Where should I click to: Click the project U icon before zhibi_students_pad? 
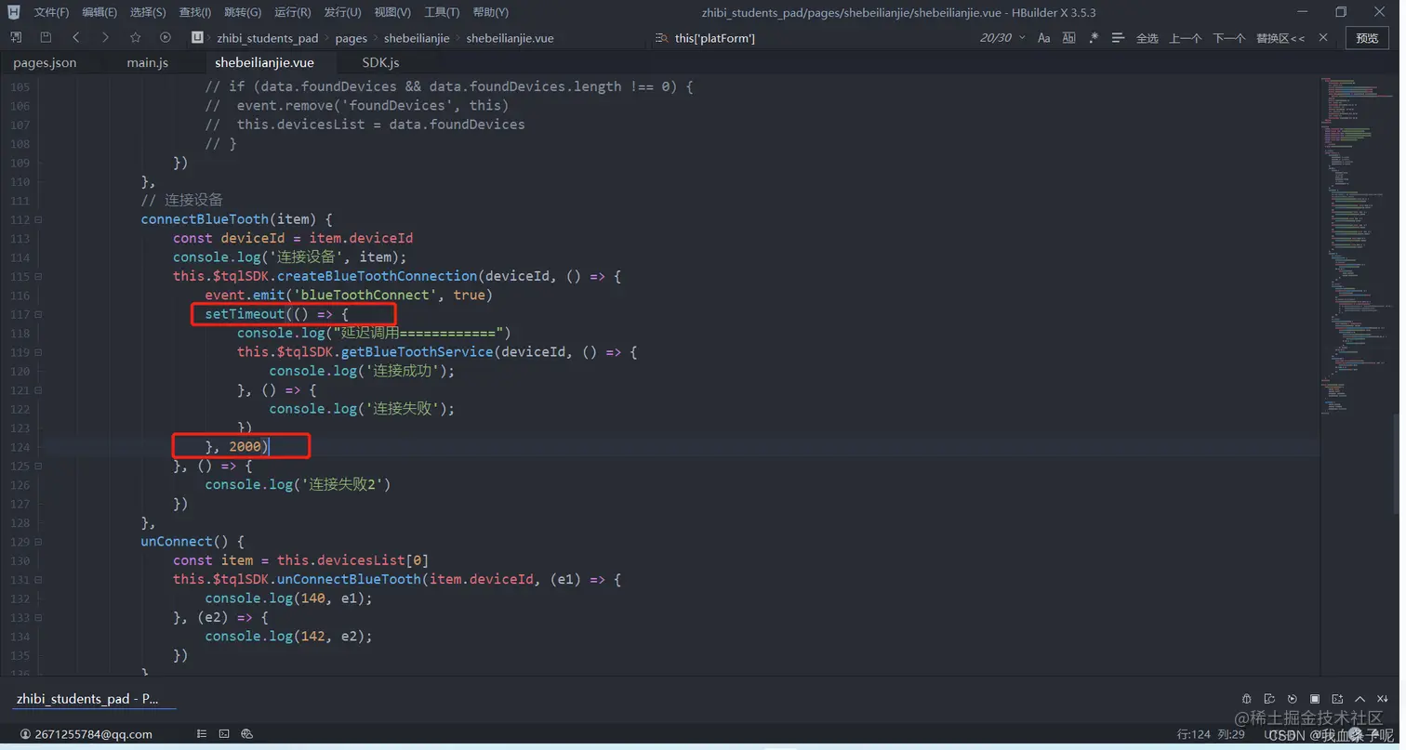tap(197, 37)
